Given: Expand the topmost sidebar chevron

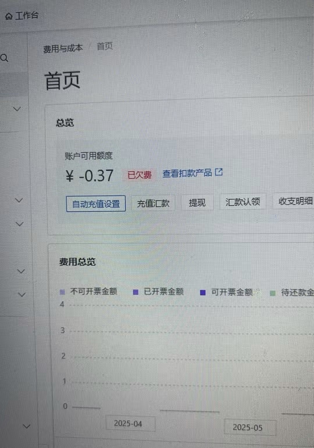Looking at the screenshot, I should coord(17,109).
